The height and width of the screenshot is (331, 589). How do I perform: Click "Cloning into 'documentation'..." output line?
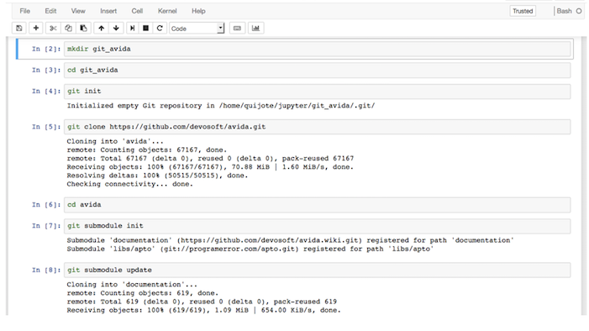click(x=132, y=285)
